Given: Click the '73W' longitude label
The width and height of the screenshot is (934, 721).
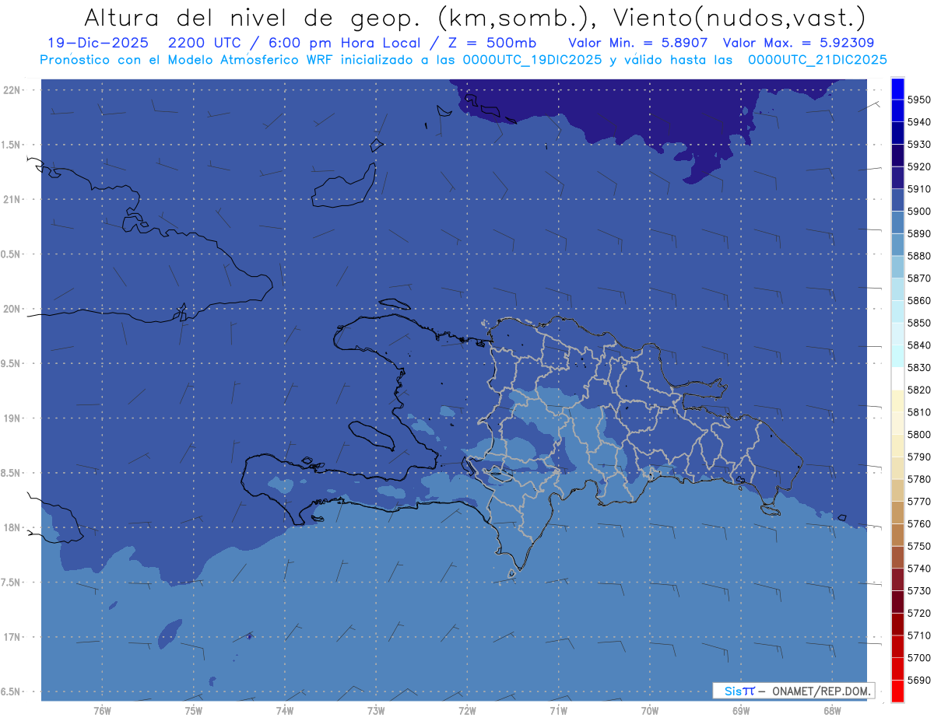Looking at the screenshot, I should [x=376, y=710].
